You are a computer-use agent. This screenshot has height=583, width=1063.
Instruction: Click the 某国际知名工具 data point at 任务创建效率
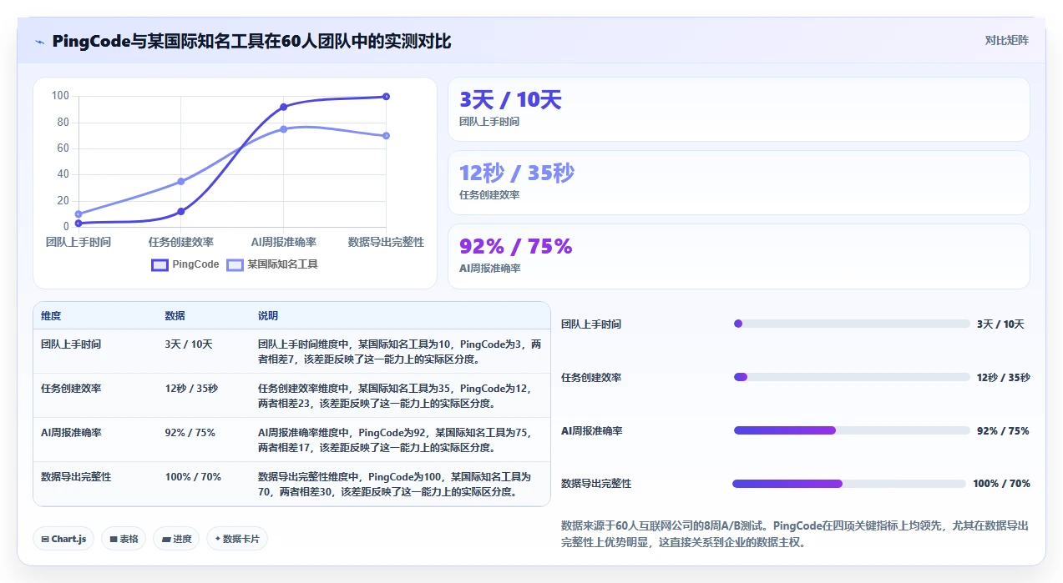coord(181,181)
